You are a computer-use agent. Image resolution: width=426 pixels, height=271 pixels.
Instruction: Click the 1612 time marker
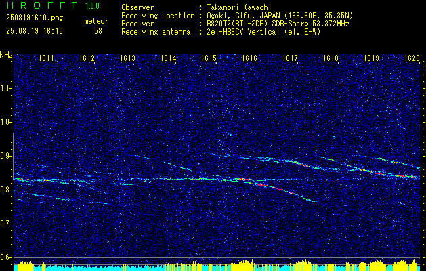point(87,58)
